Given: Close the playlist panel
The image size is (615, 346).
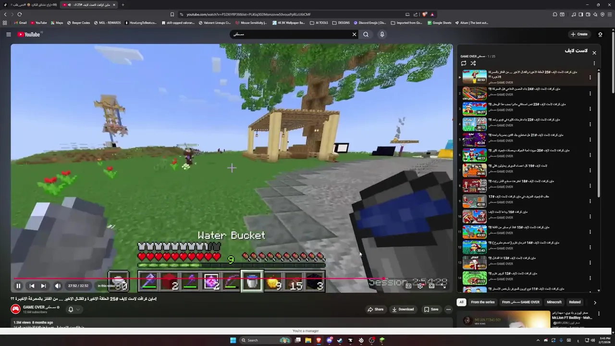Looking at the screenshot, I should click(x=594, y=53).
